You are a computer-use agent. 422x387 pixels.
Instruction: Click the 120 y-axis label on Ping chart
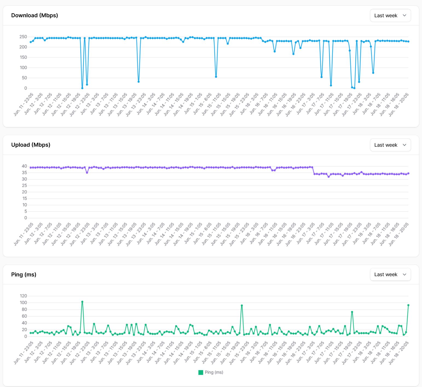(24, 296)
